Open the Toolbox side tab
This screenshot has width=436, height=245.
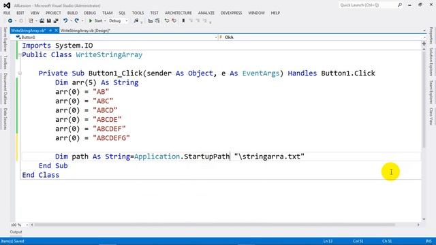5,62
